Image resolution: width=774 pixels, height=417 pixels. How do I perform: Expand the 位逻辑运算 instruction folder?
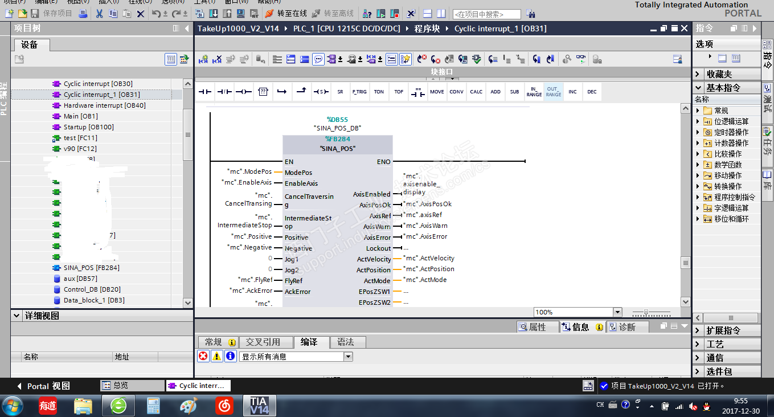click(x=698, y=121)
